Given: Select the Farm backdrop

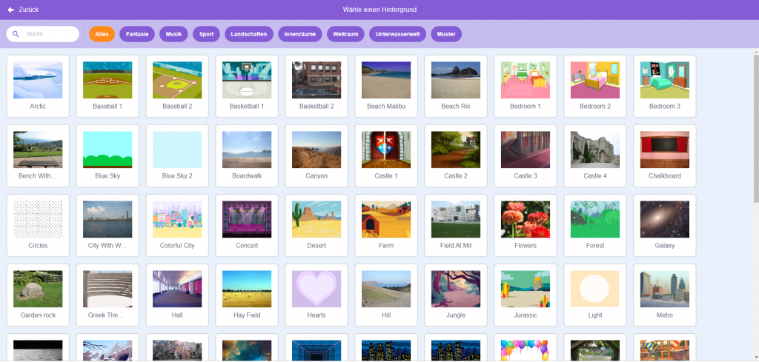Looking at the screenshot, I should coord(386,225).
